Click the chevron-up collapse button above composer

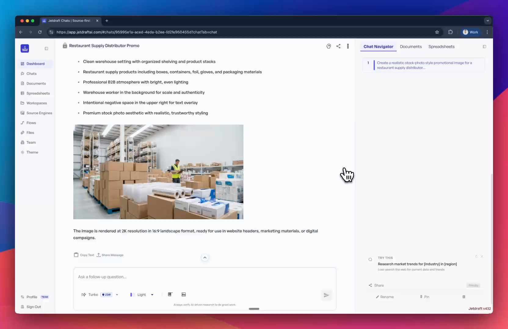[205, 258]
